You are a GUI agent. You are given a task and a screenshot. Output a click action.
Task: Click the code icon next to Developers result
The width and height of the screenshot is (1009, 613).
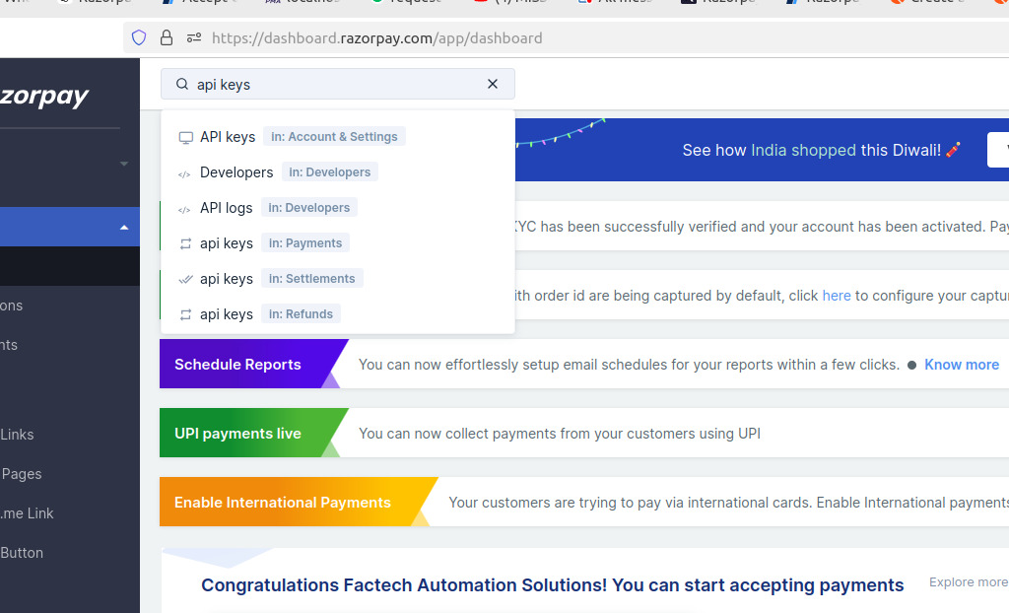pos(182,171)
